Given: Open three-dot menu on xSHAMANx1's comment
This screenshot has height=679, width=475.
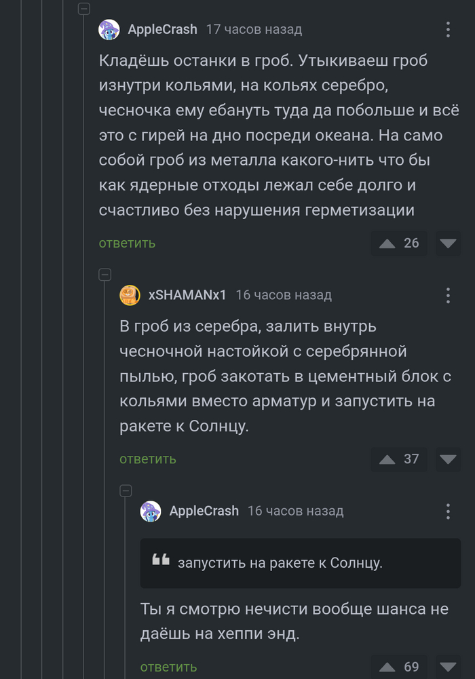Looking at the screenshot, I should pos(448,295).
